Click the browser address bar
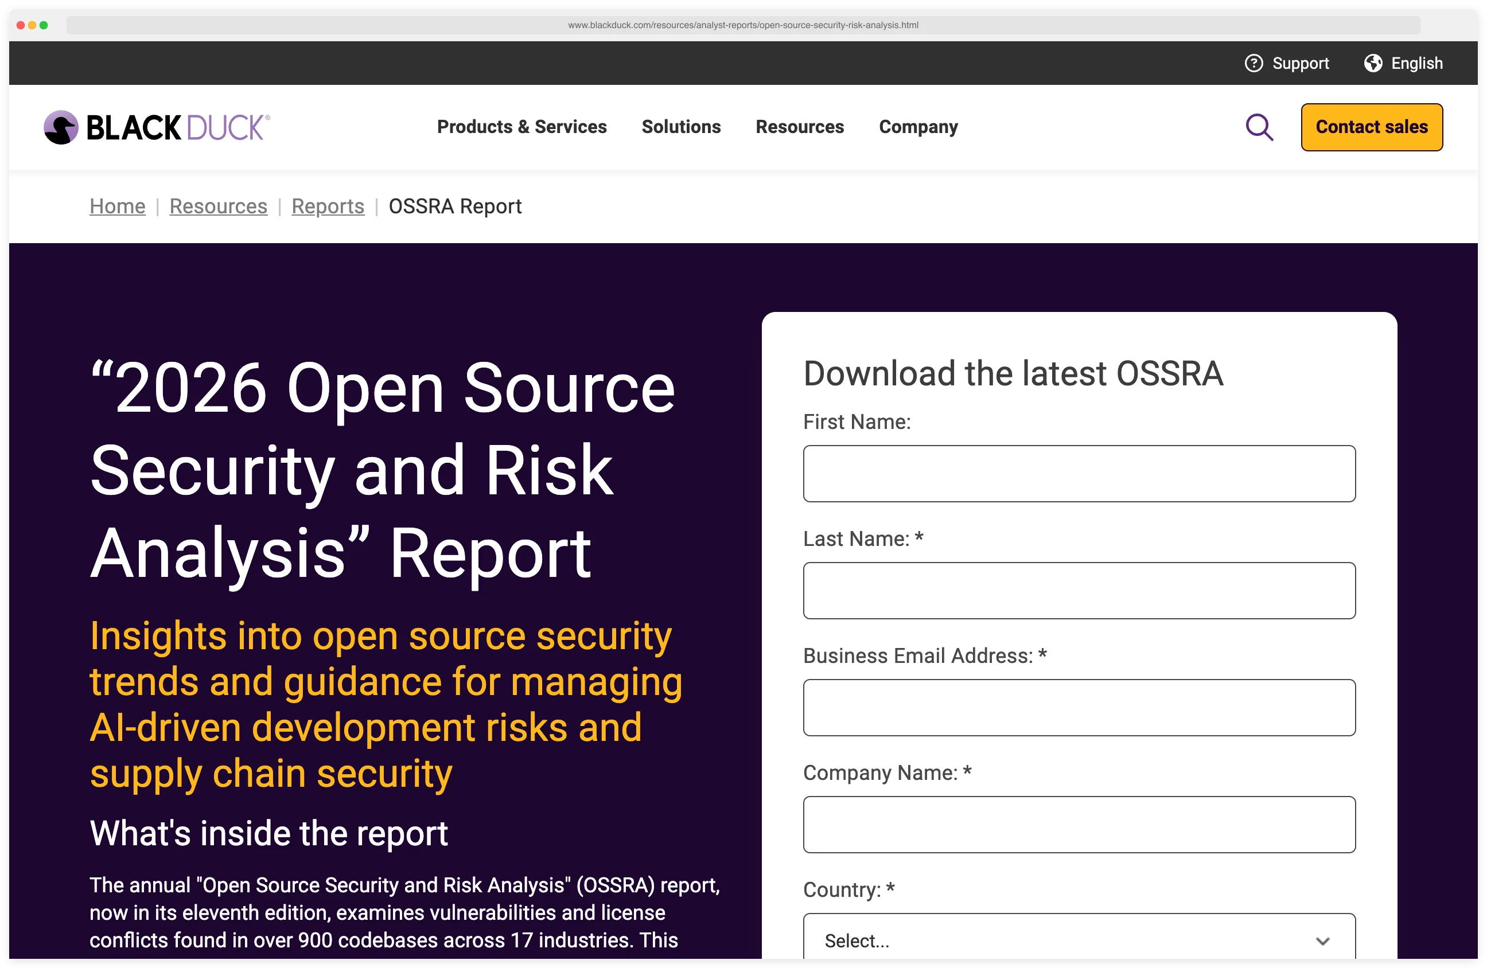The image size is (1487, 968). (743, 25)
